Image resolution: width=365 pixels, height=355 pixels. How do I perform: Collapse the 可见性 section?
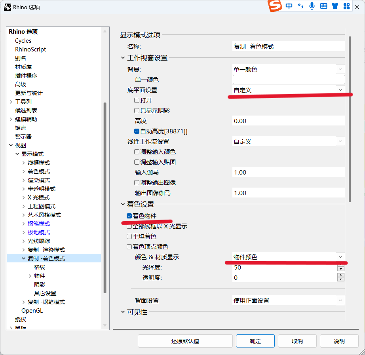(123, 312)
